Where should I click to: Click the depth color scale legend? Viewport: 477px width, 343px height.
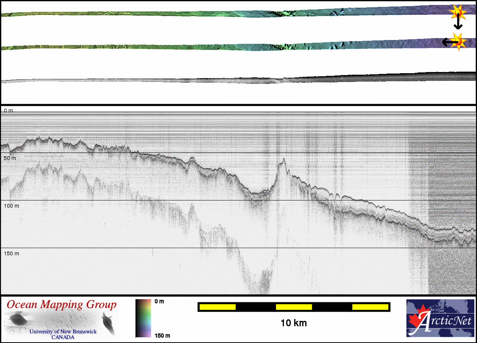143,318
